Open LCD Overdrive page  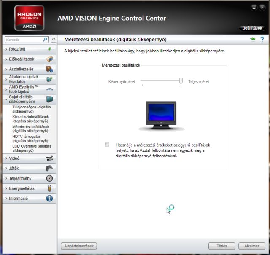[32, 148]
